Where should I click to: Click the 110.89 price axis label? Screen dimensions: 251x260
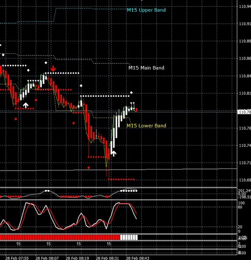pyautogui.click(x=245, y=41)
